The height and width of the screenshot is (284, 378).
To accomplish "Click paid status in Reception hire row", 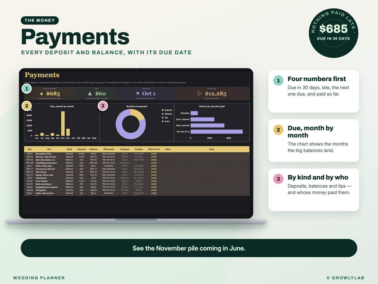I will (x=154, y=154).
